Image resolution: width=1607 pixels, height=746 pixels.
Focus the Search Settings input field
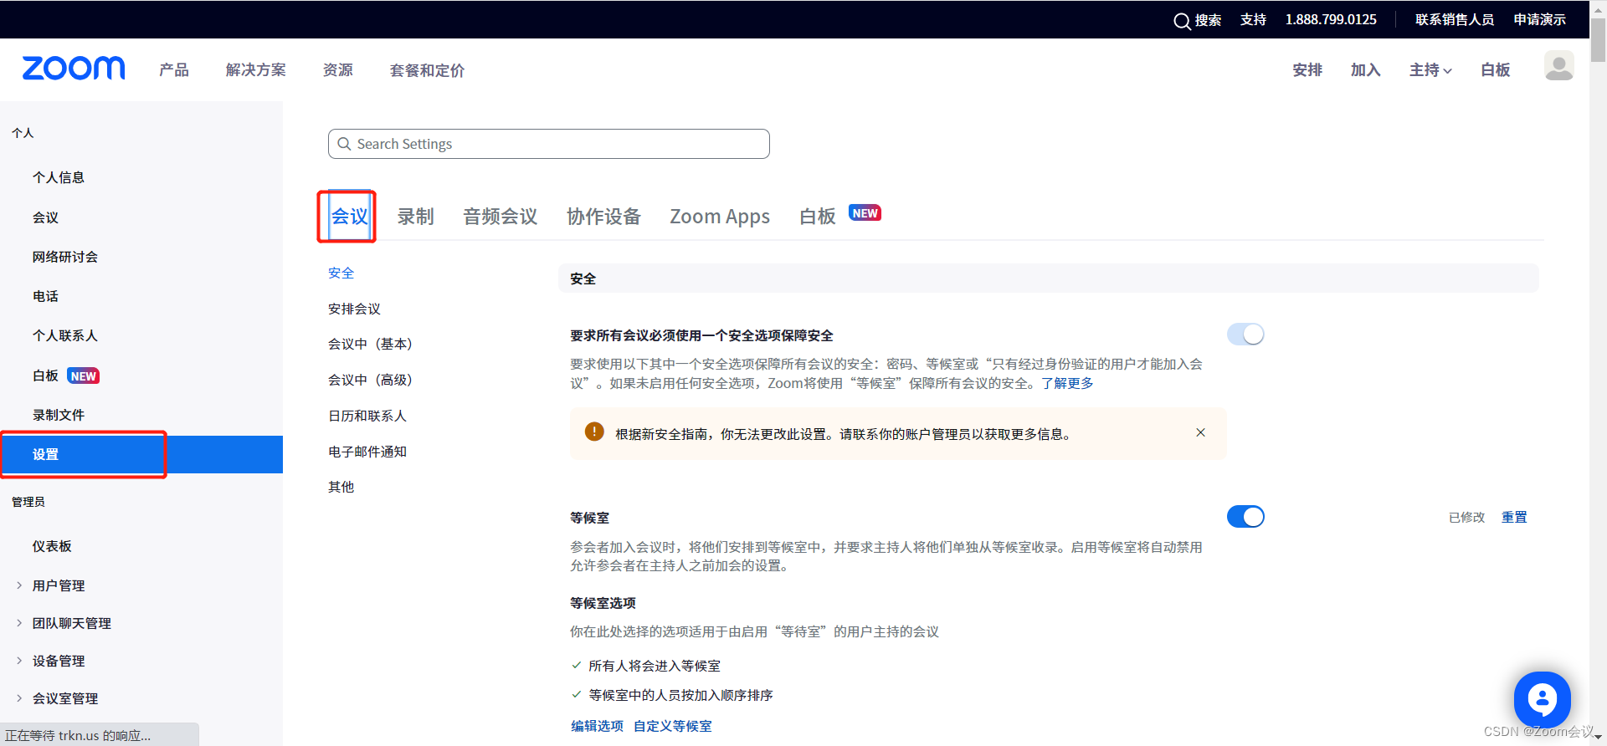click(549, 144)
